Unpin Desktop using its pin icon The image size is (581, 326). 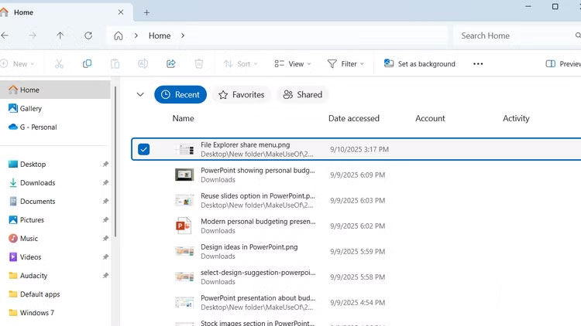pos(105,165)
